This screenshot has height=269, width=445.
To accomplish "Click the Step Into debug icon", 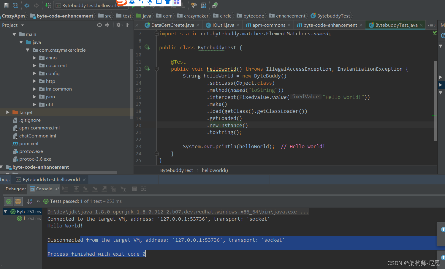I will [85, 189].
